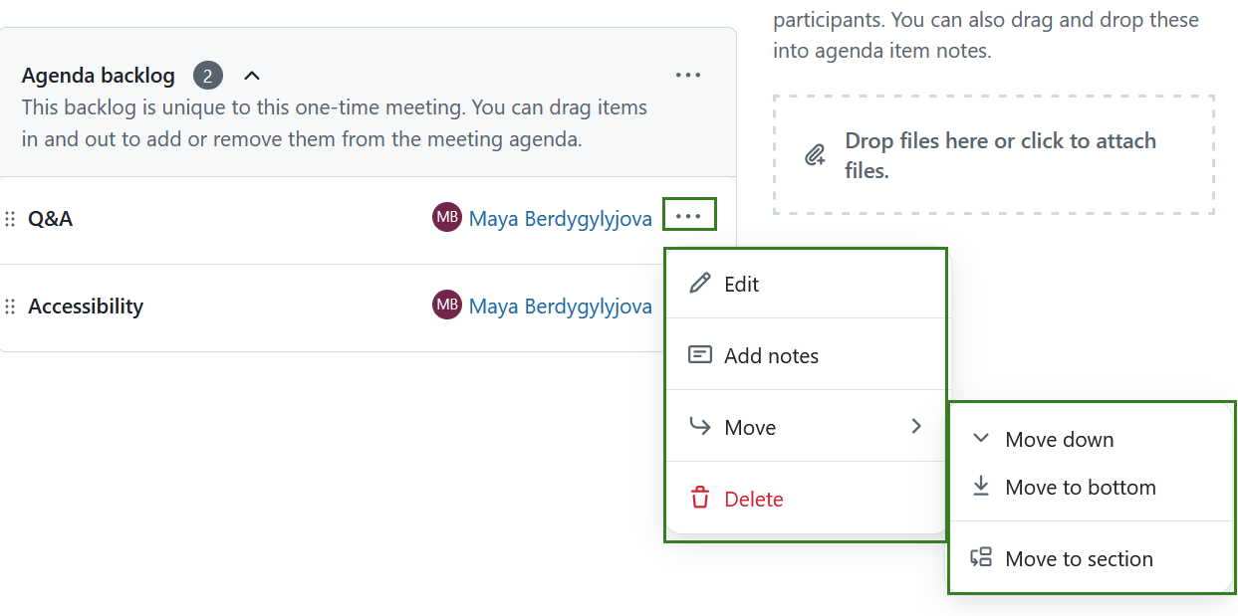Click the drop files attachment area

pos(993,154)
